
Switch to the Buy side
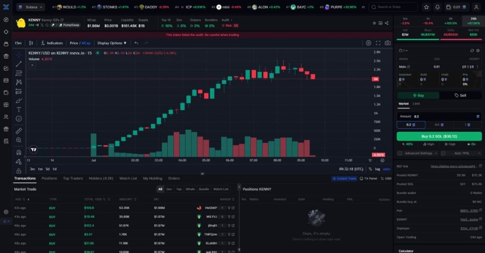418,95
